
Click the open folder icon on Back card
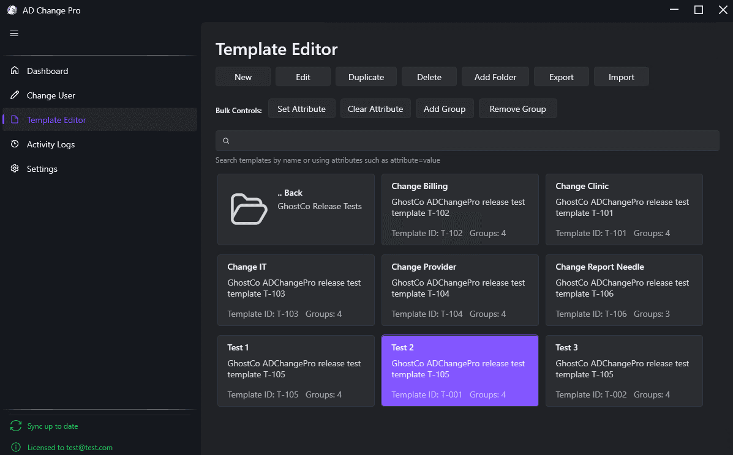pyautogui.click(x=249, y=209)
